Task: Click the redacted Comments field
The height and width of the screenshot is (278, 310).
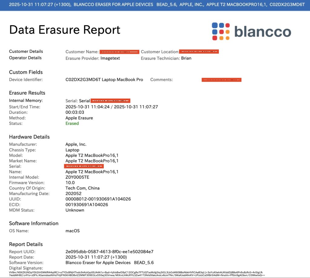Action: point(222,80)
